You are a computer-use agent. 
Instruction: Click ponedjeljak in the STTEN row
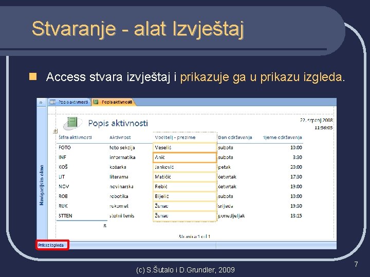pos(231,216)
